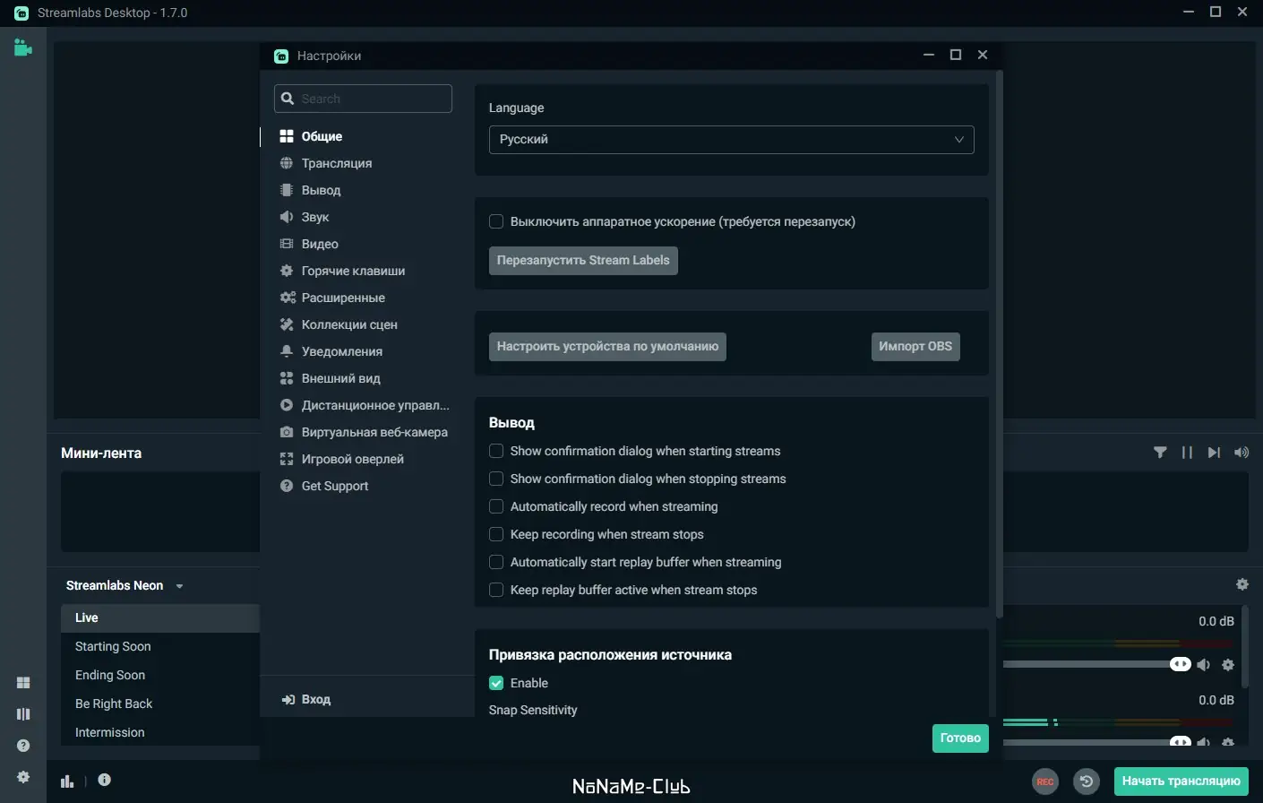Click the Начать трансляцию button

(1181, 781)
